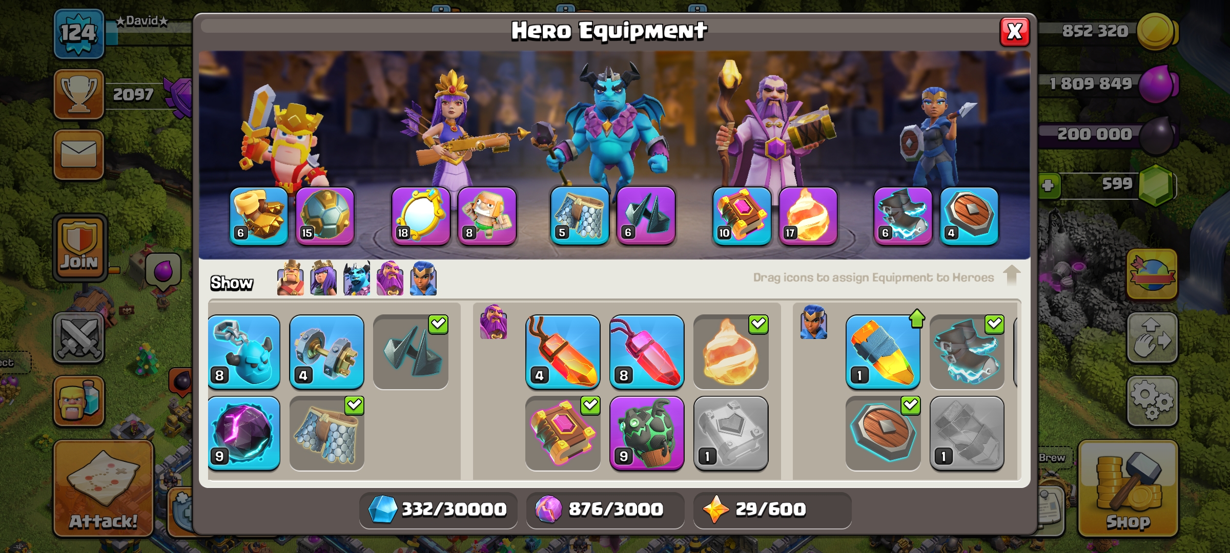Select the level 1 Rocket Spear equipment

[x=883, y=352]
